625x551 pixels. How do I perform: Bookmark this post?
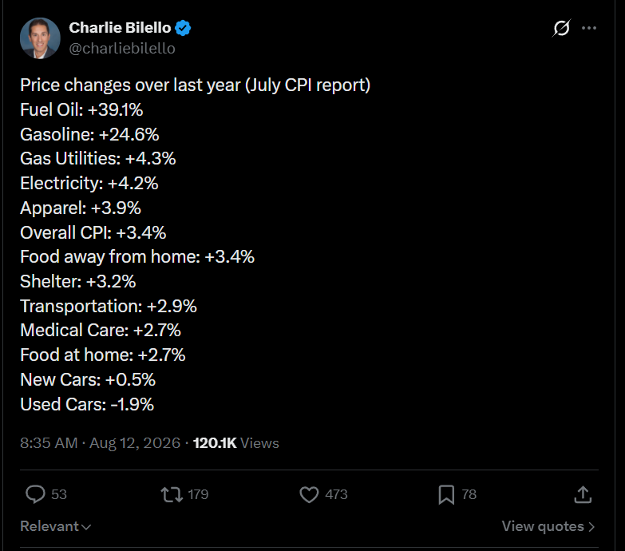[446, 495]
